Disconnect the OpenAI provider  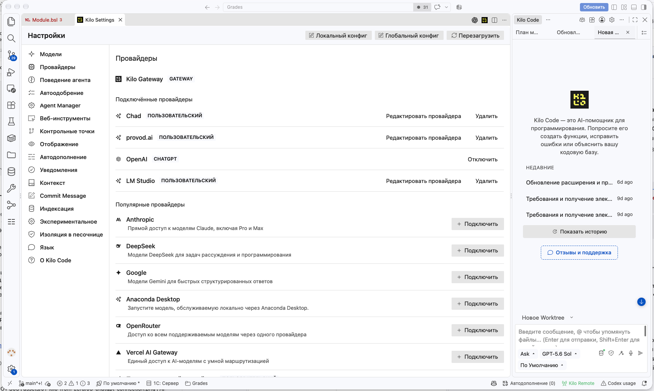coord(482,159)
